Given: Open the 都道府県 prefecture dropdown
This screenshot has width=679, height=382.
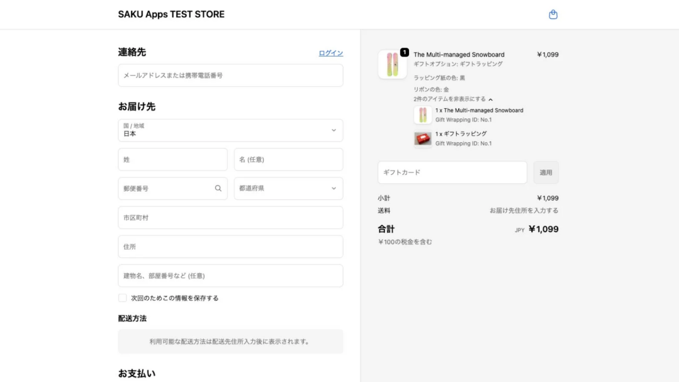Looking at the screenshot, I should click(x=289, y=188).
